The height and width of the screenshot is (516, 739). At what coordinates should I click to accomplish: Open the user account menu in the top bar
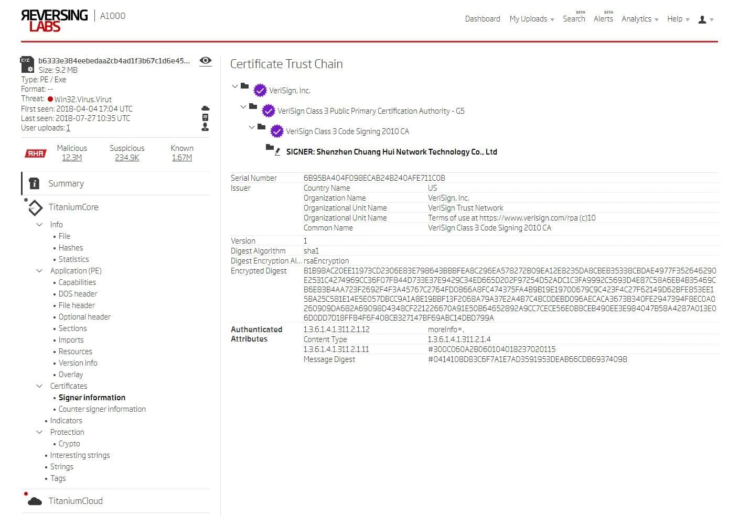tap(702, 19)
